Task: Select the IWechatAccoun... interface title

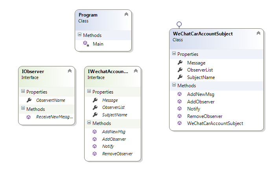Action: pyautogui.click(x=108, y=72)
